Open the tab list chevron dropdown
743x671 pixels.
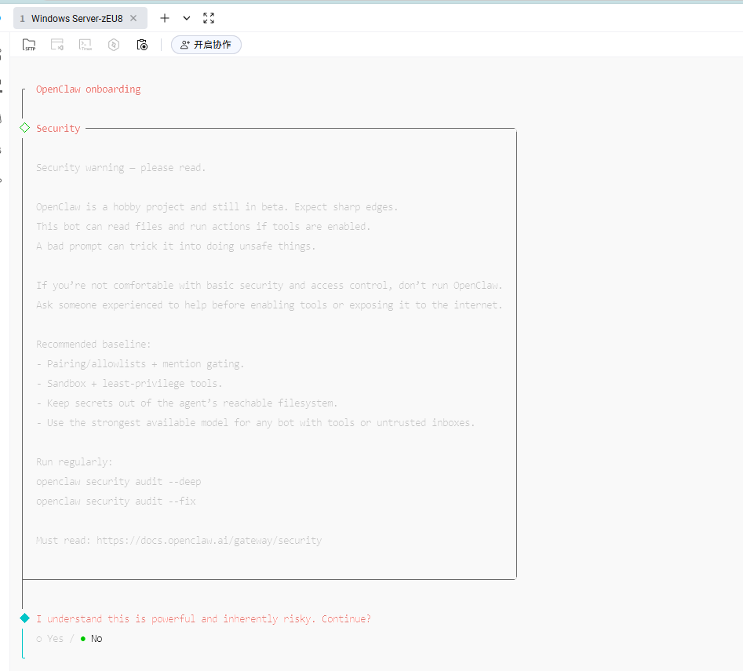tap(187, 18)
